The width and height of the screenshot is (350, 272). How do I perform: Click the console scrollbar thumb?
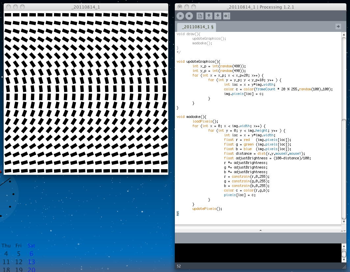coord(344,254)
